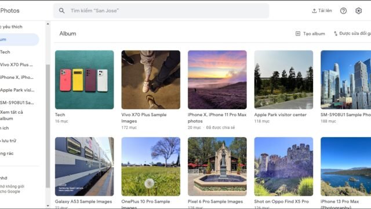Click "Tech" album title in the grid
The image size is (371, 209).
(x=60, y=115)
